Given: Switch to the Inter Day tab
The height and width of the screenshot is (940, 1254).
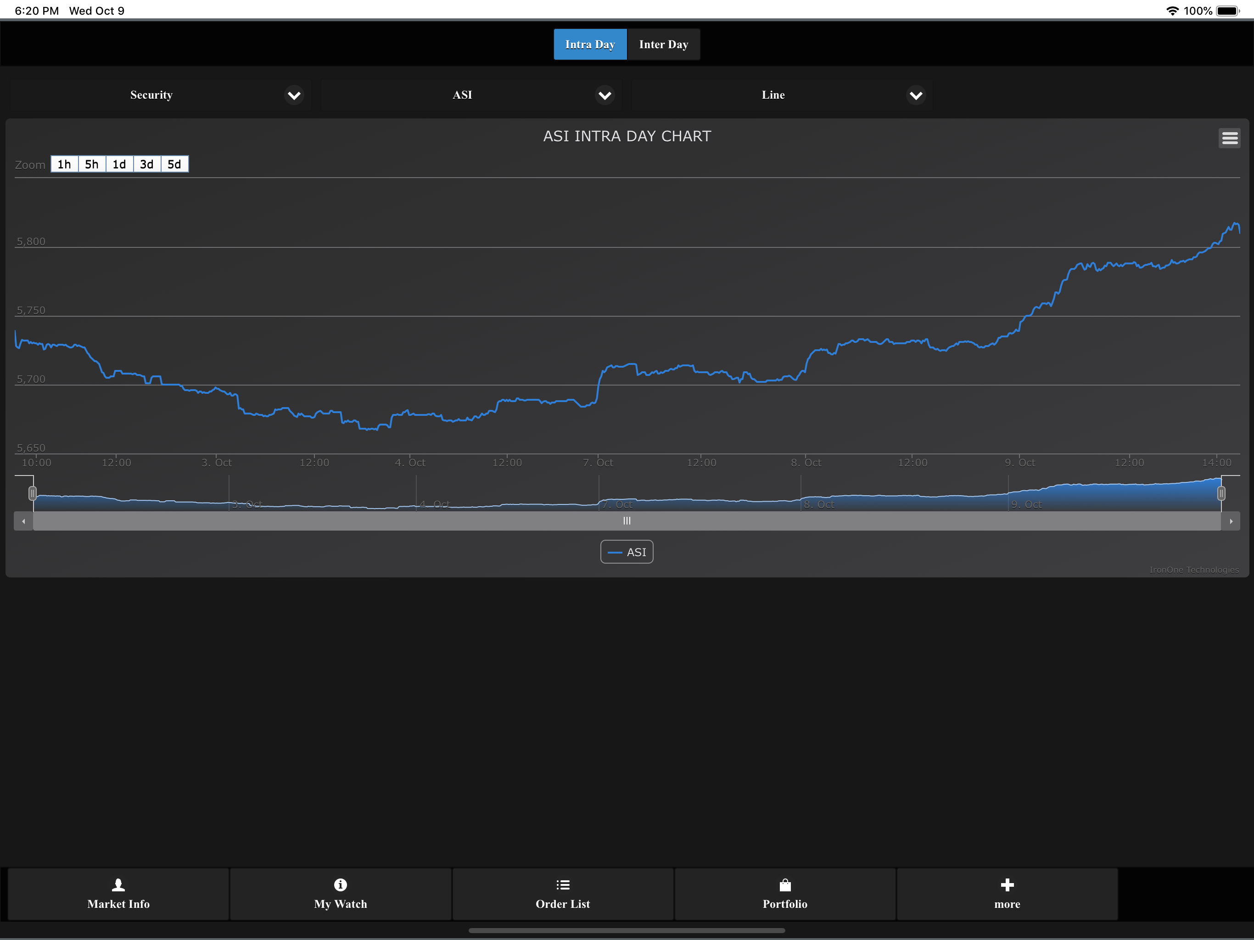Looking at the screenshot, I should click(x=663, y=44).
